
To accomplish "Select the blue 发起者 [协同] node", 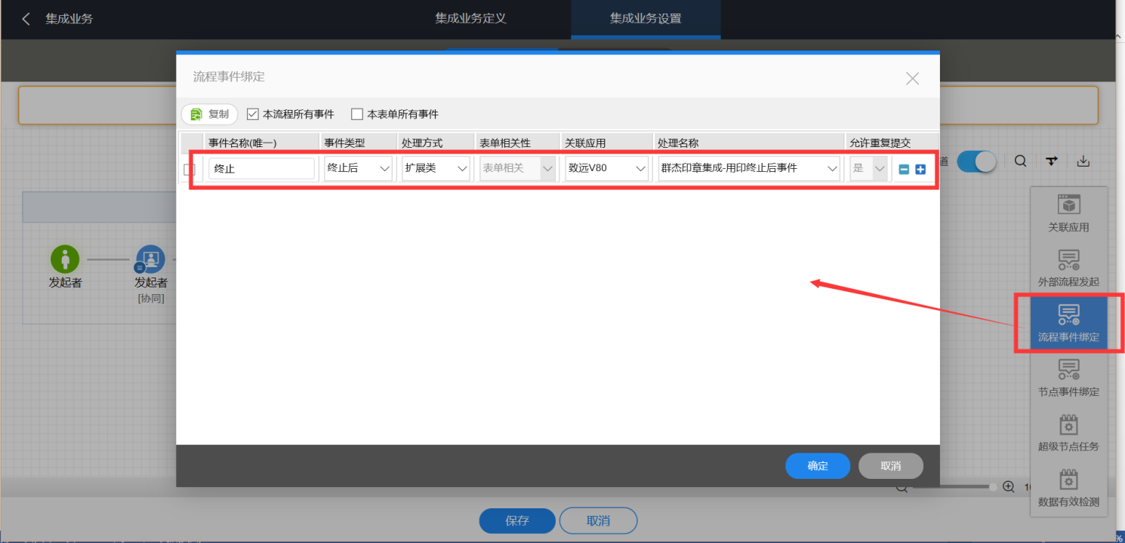I will click(x=150, y=259).
